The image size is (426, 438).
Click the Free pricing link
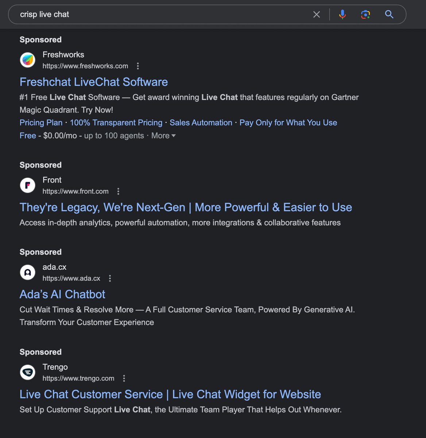pyautogui.click(x=28, y=135)
